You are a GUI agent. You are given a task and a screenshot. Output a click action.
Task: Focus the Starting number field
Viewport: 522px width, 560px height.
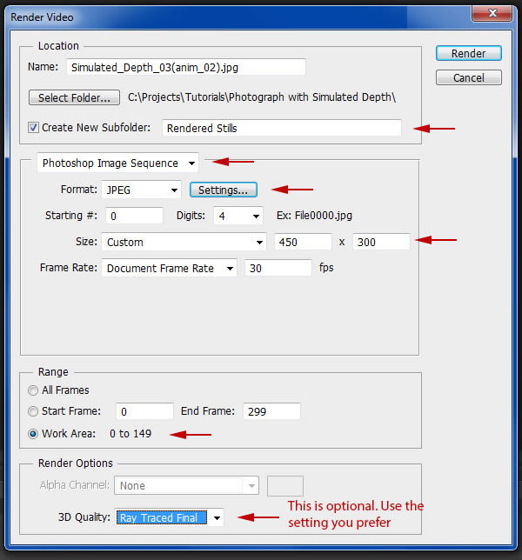tap(134, 216)
